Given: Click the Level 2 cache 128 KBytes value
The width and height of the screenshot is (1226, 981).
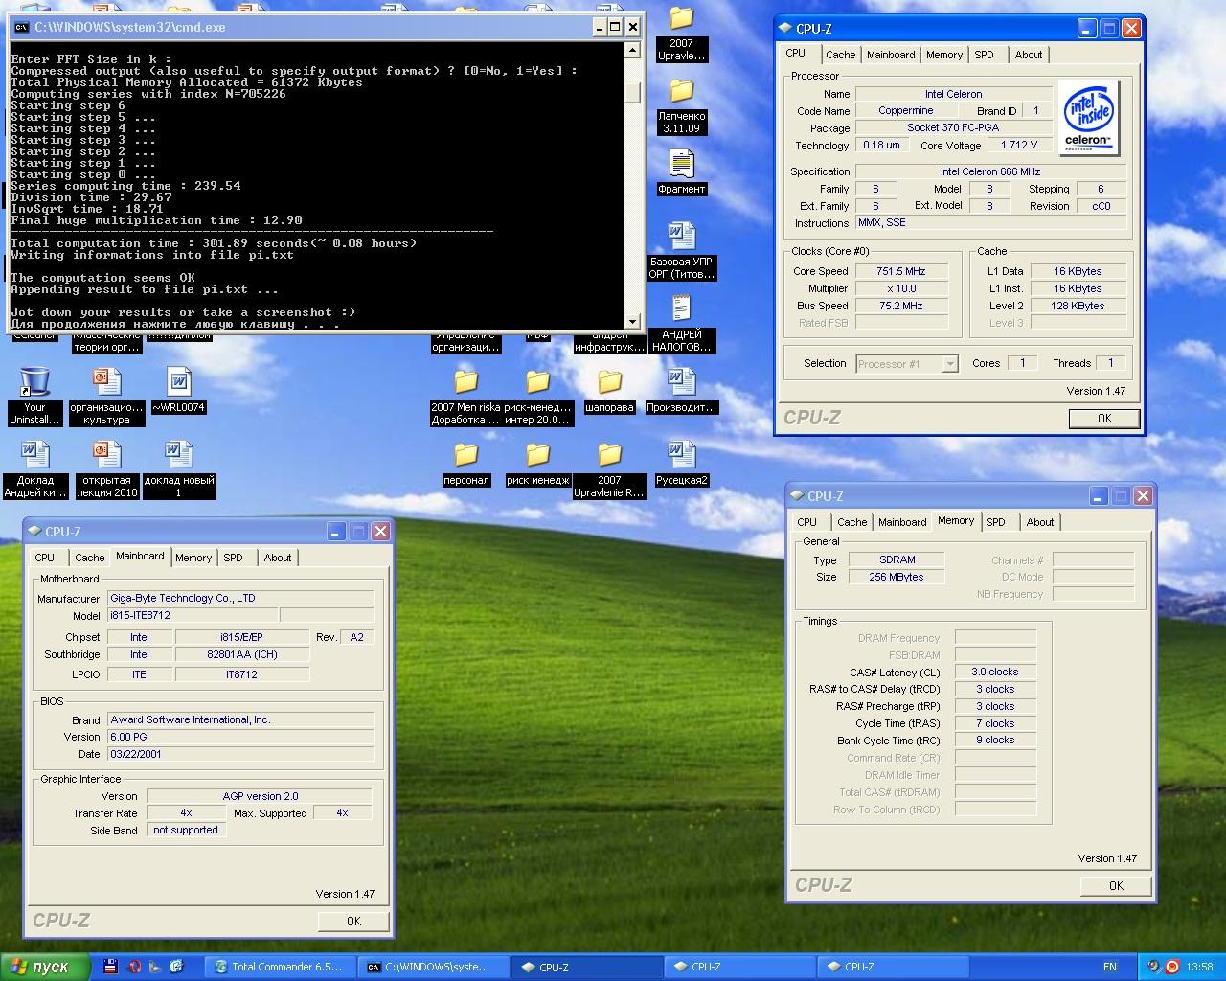Looking at the screenshot, I should click(1078, 306).
